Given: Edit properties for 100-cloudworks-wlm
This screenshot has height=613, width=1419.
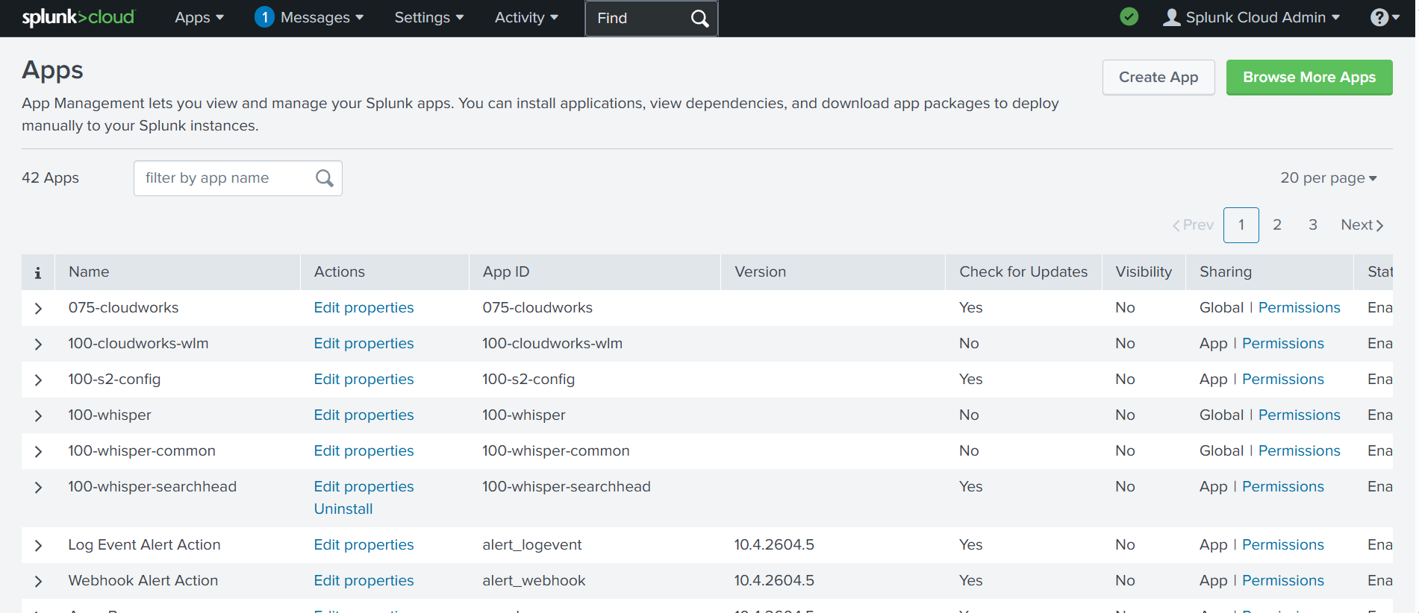Looking at the screenshot, I should pos(364,343).
